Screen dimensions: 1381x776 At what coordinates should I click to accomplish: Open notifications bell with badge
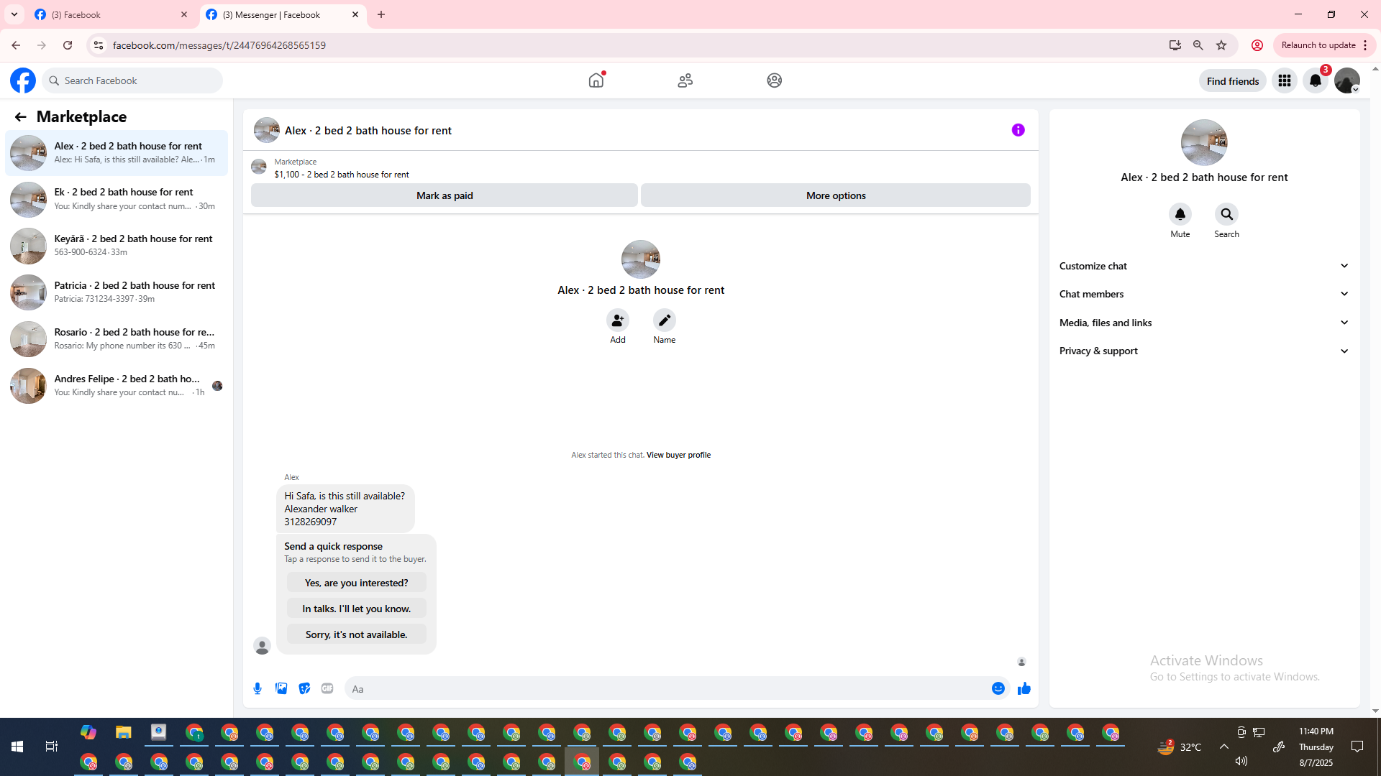[1316, 80]
